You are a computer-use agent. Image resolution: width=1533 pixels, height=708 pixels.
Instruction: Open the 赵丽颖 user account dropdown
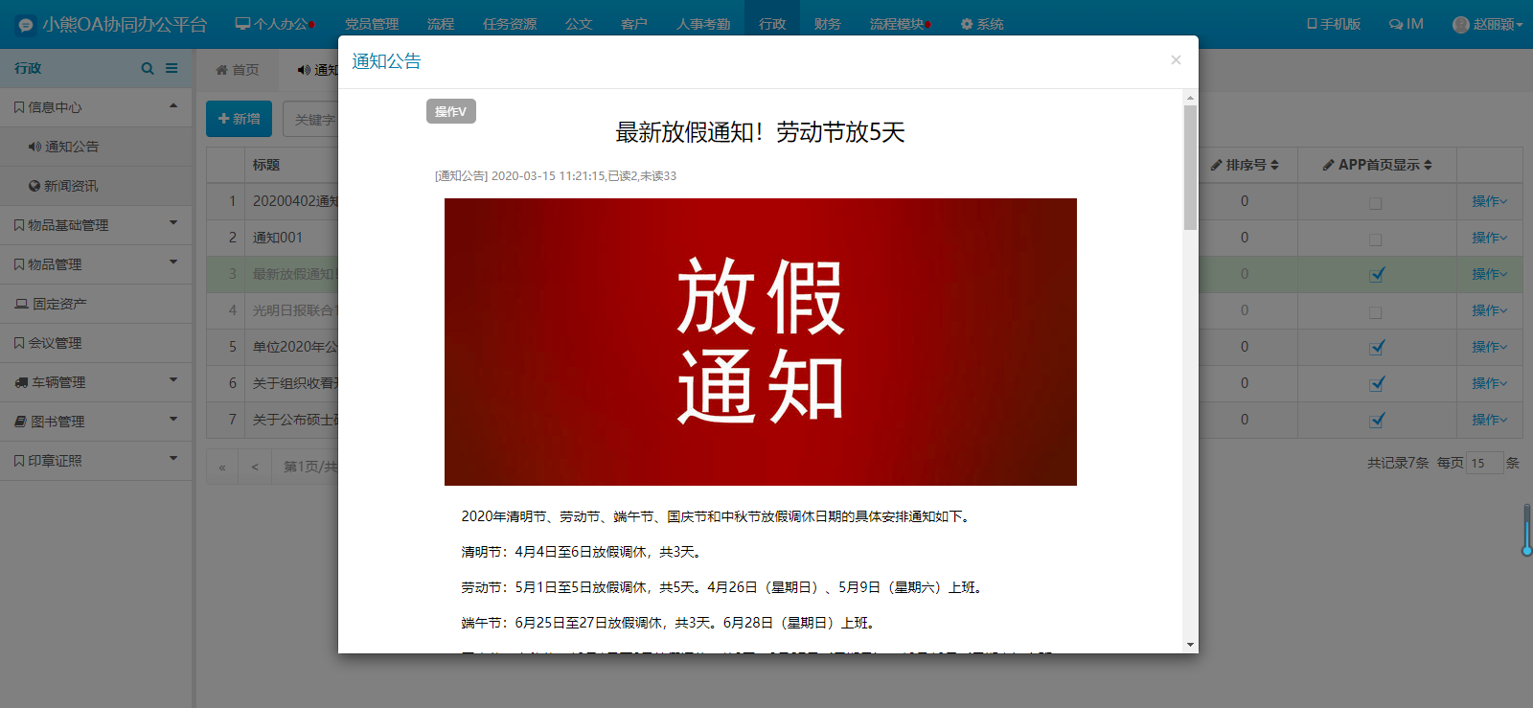click(x=1487, y=24)
